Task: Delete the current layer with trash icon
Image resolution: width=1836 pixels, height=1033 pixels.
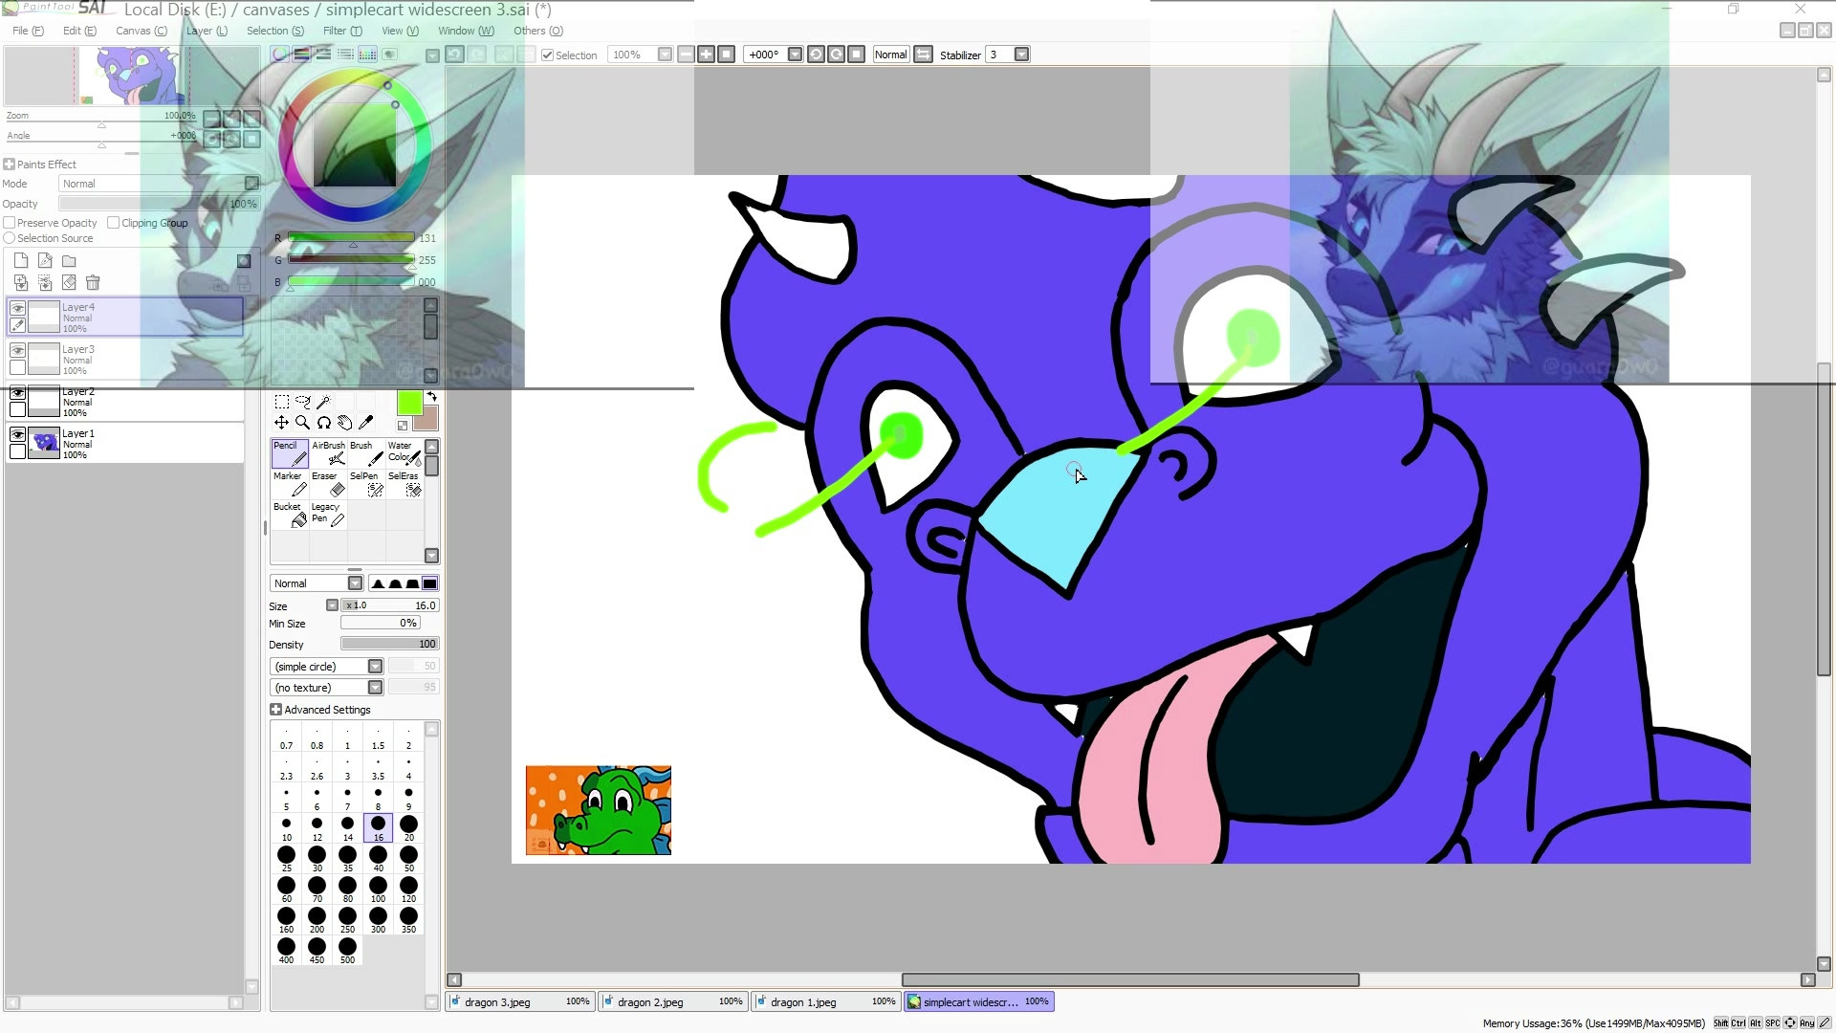Action: 93,282
